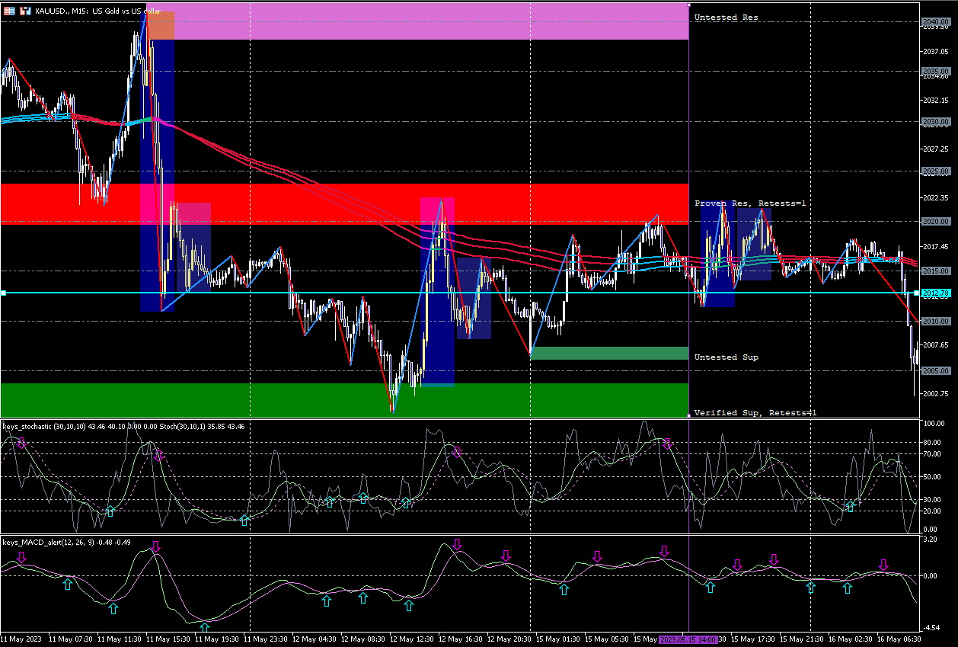Click the 2040.00 price level label

click(x=934, y=21)
